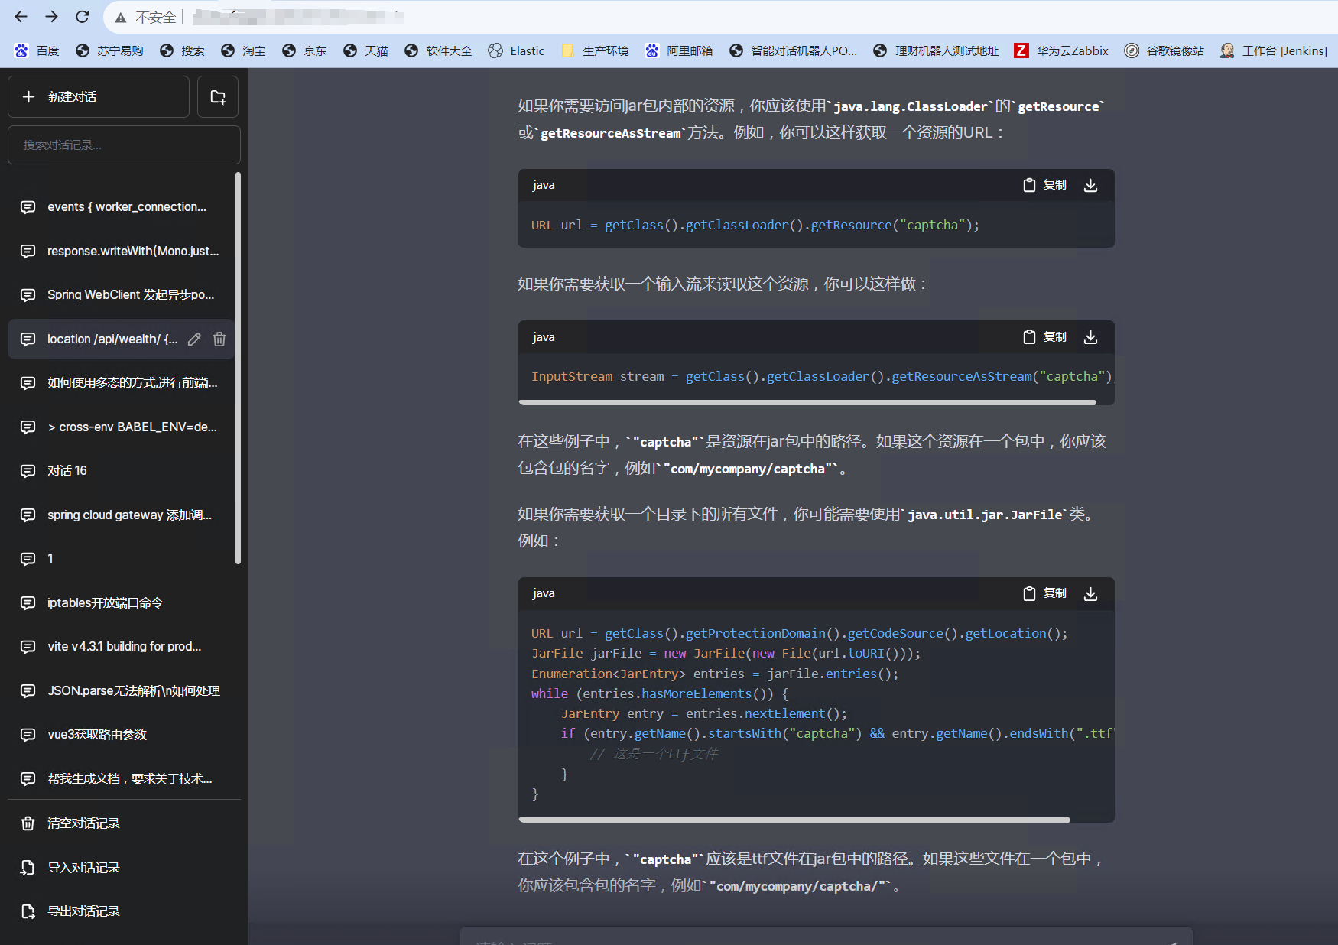Click 导入对话记录 option
Image resolution: width=1338 pixels, height=945 pixels.
pyautogui.click(x=124, y=868)
